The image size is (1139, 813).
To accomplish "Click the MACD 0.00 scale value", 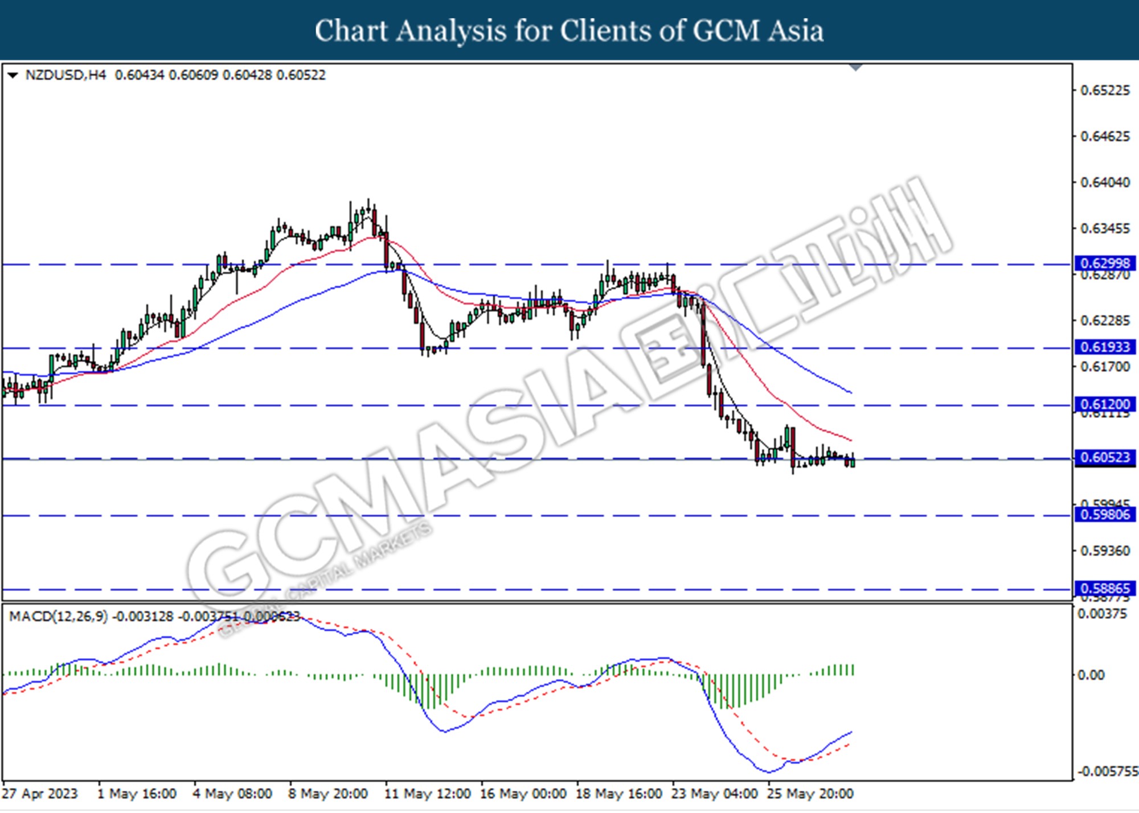I will click(1091, 675).
